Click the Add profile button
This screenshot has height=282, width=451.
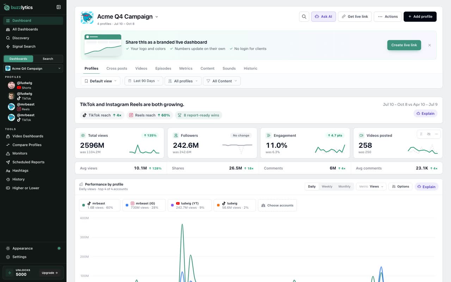(x=420, y=17)
